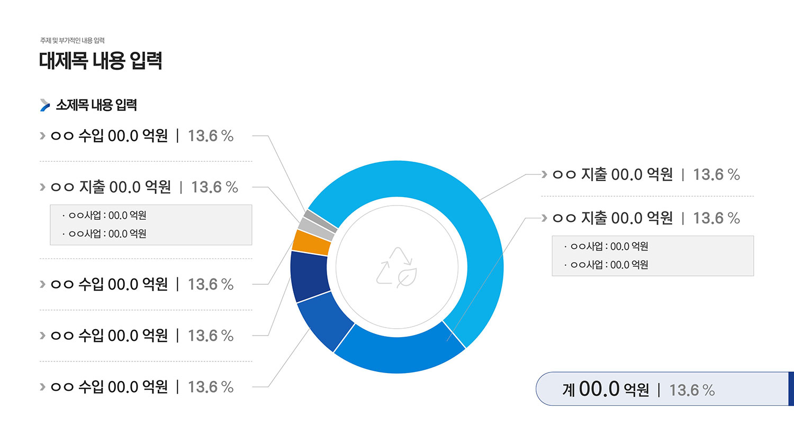Click the small subtitle 주제 및 부가적인 내용 입력
The image size is (794, 446).
point(73,41)
